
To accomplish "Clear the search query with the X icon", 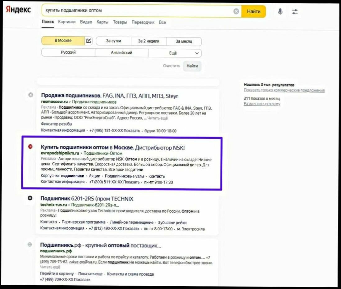I will 236,11.
